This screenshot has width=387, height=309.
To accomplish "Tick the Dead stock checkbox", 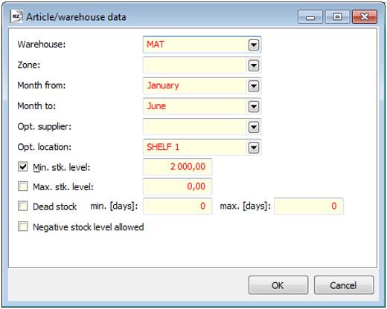I will click(23, 206).
